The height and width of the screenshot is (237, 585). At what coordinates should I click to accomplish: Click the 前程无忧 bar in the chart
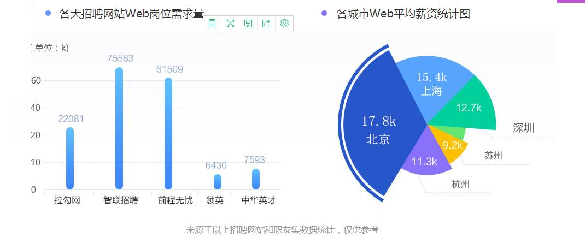pos(168,133)
